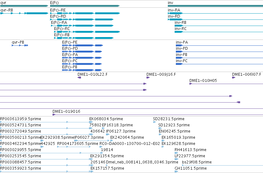Select the DME1-019O16 clone feature
This screenshot has height=173, width=263.
pos(158,115)
